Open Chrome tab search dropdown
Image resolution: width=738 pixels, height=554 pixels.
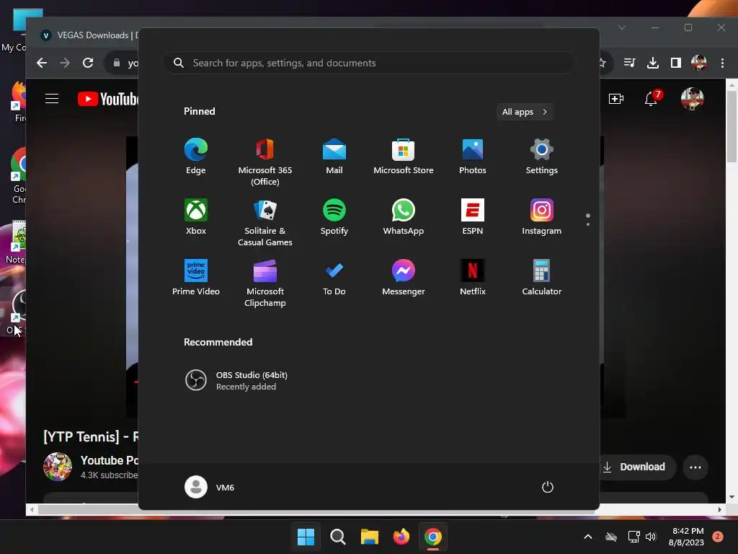622,27
